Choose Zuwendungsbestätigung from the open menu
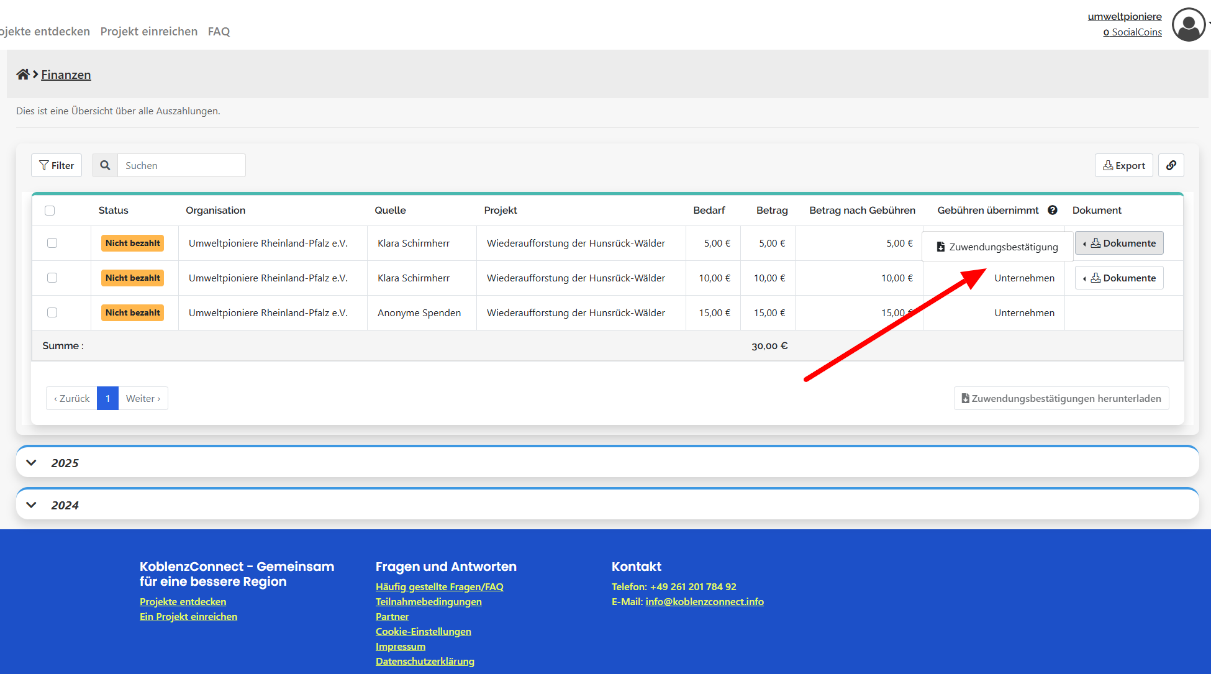The image size is (1211, 674). [x=997, y=247]
